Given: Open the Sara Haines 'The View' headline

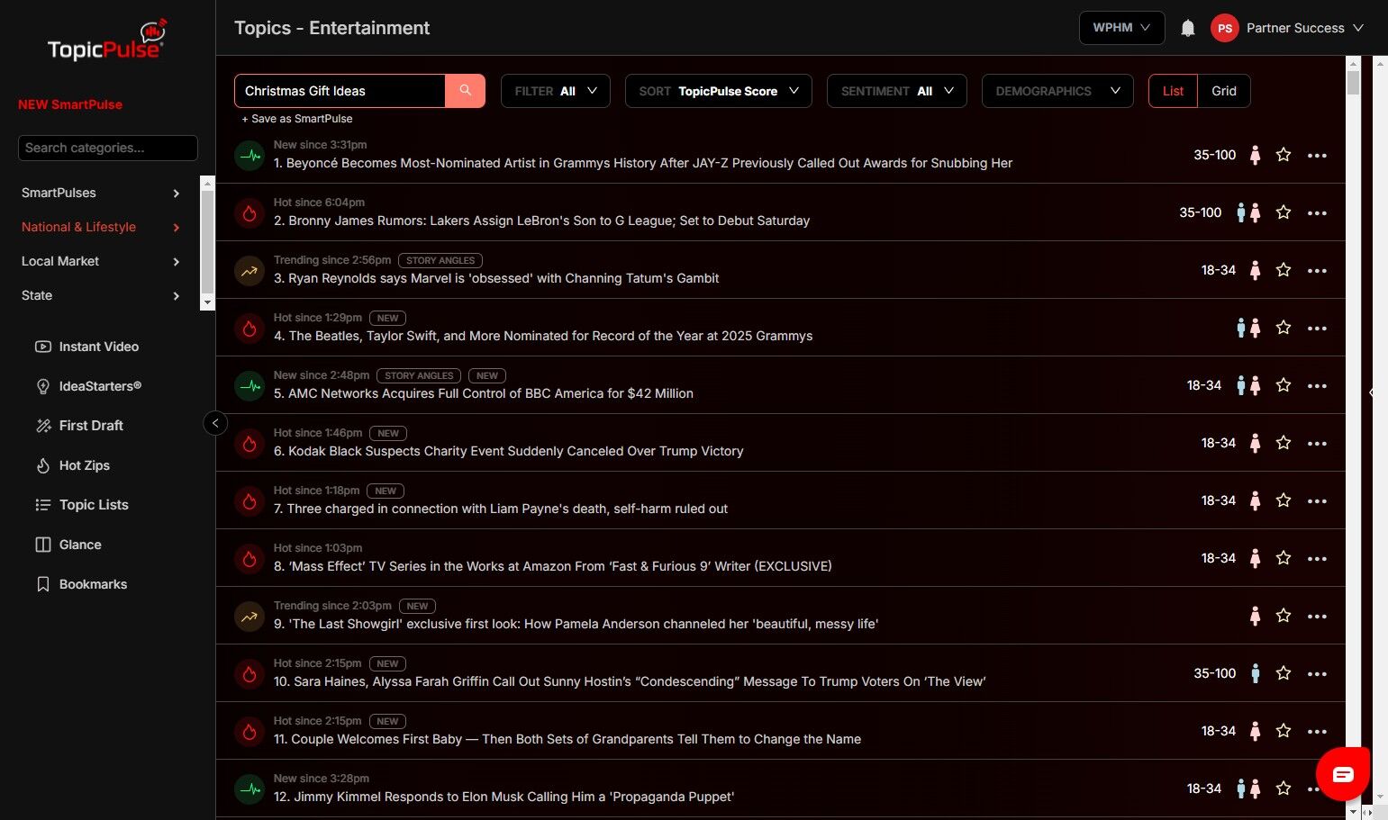Looking at the screenshot, I should coord(630,681).
